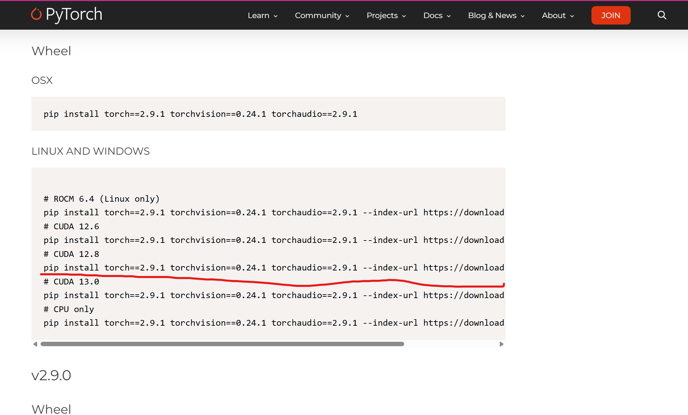Expand the Projects dropdown chevron
This screenshot has height=415, width=688.
(x=404, y=16)
